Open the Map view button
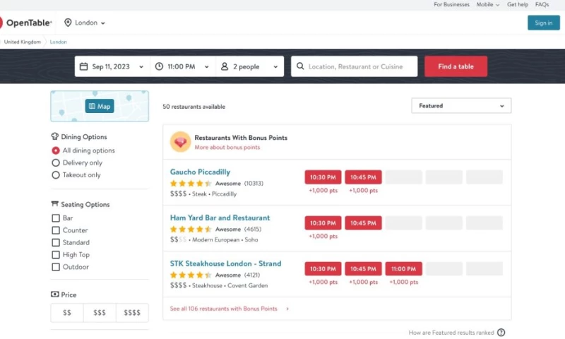The width and height of the screenshot is (565, 339). pos(100,106)
